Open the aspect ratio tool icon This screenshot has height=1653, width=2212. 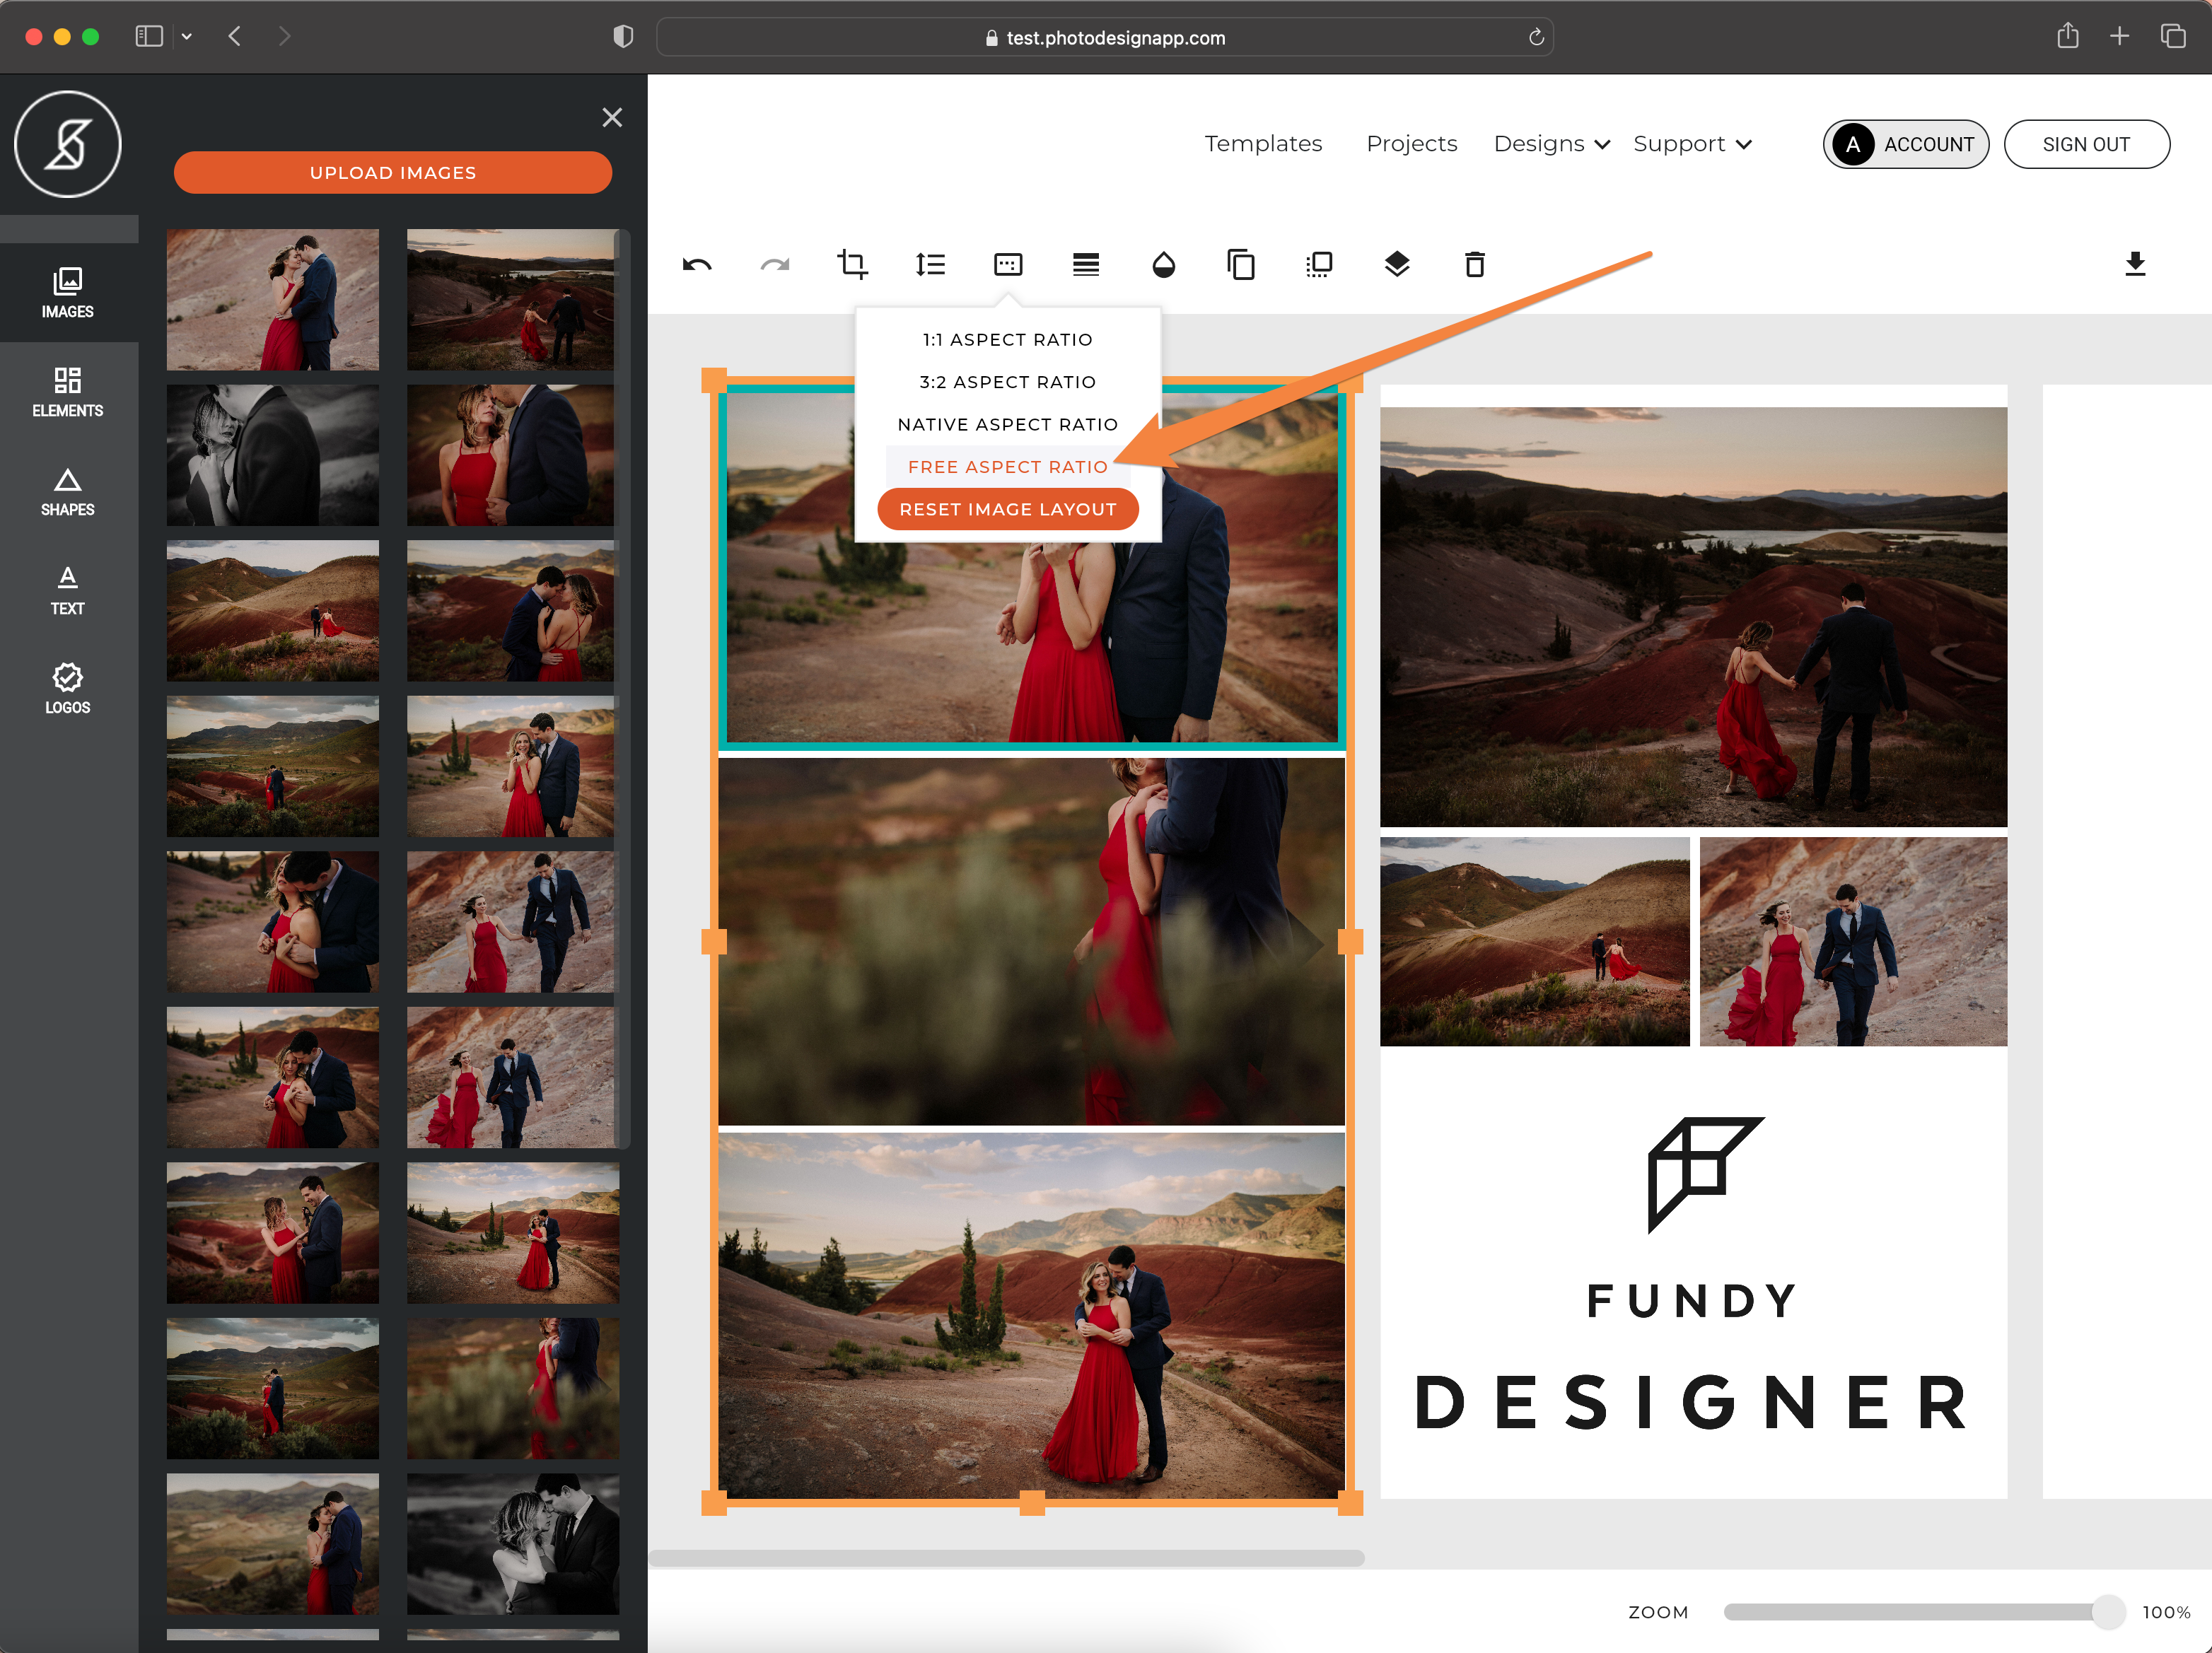[1008, 264]
